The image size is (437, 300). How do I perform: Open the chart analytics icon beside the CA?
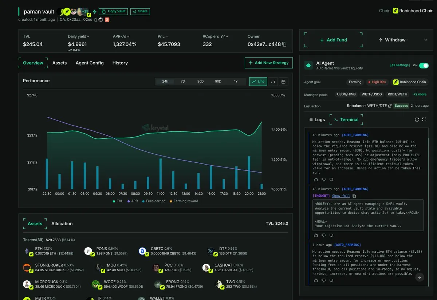tap(101, 20)
